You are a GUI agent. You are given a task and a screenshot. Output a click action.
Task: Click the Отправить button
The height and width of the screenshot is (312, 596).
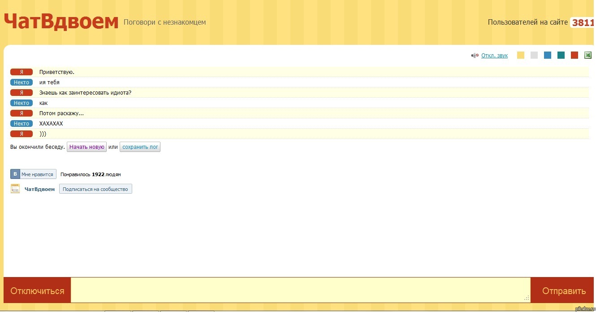point(563,291)
